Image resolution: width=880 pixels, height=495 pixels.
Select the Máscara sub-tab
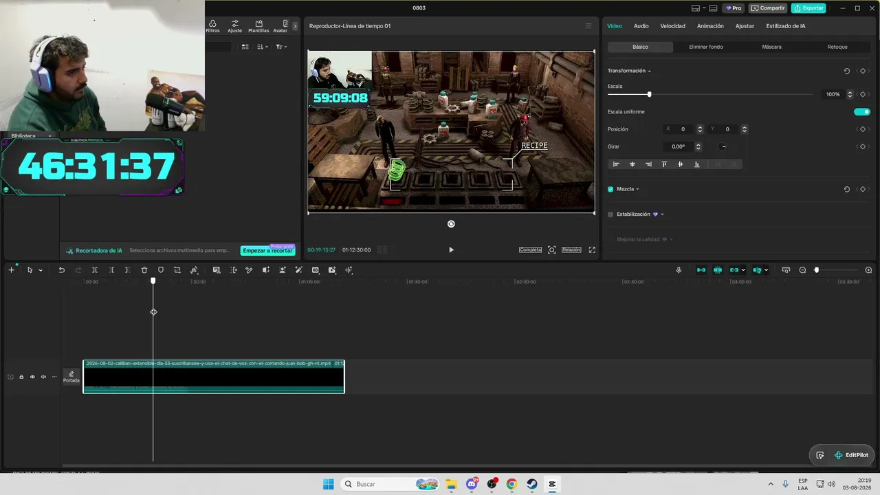click(771, 47)
